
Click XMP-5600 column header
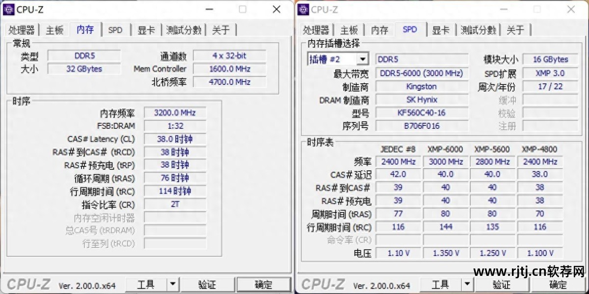(492, 149)
